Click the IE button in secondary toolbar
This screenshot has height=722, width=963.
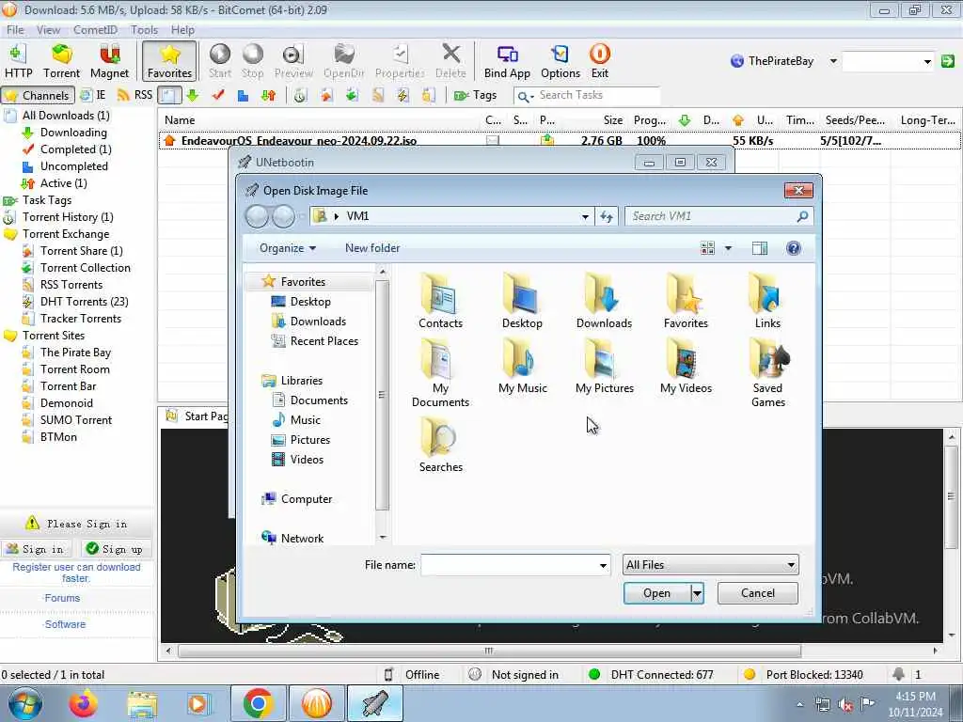click(x=93, y=95)
